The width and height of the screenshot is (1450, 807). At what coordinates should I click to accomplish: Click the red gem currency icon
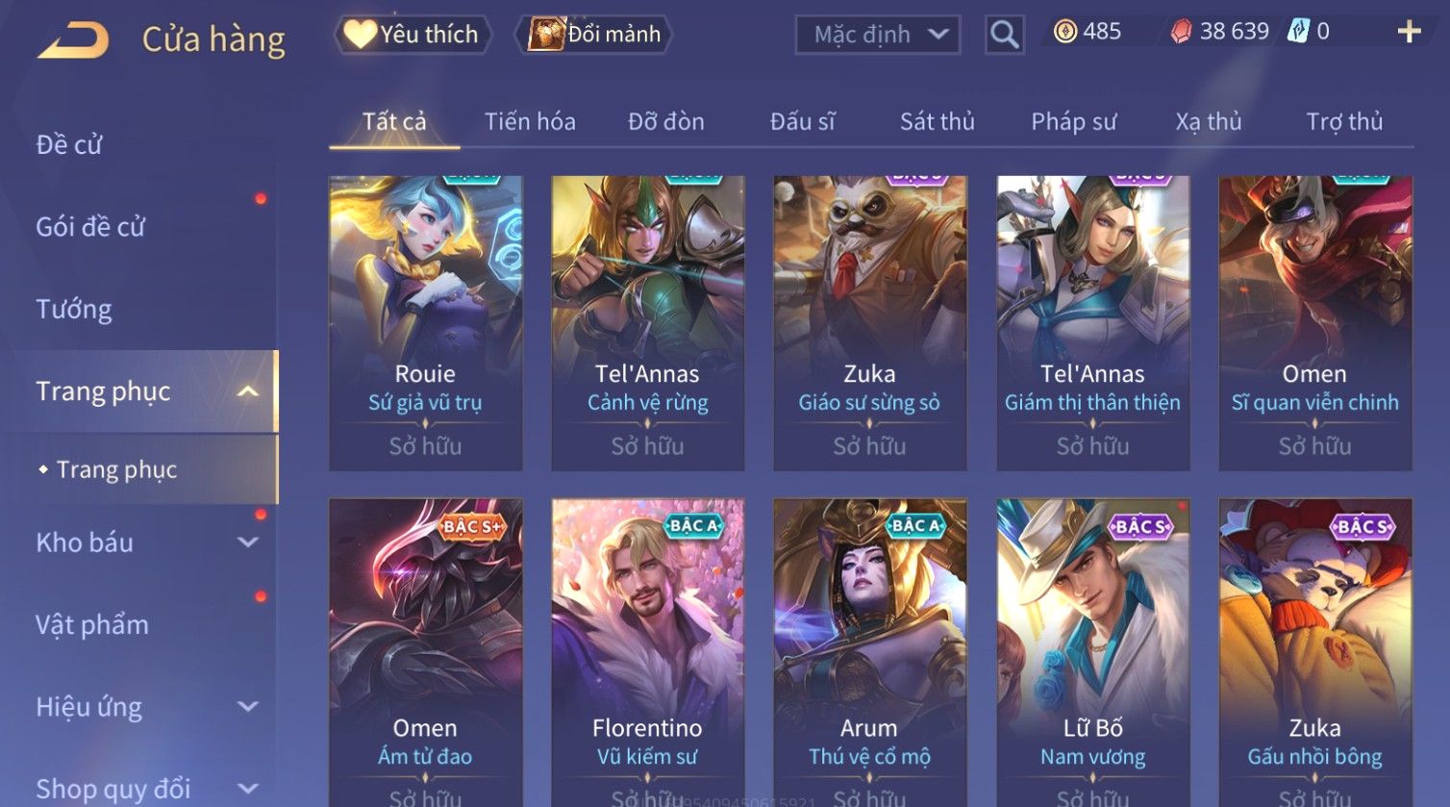pos(1181,32)
